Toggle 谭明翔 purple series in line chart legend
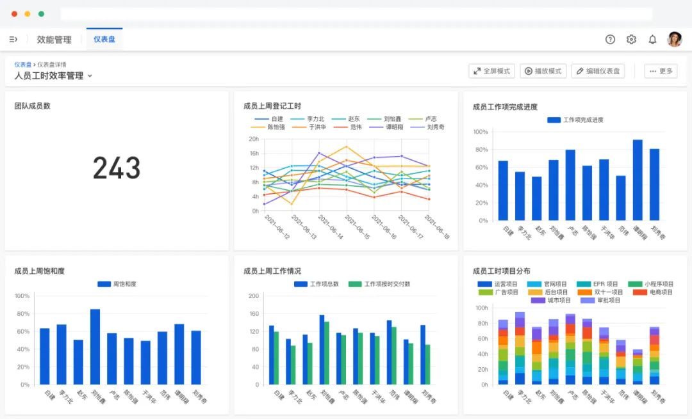The height and width of the screenshot is (419, 692). (x=386, y=127)
